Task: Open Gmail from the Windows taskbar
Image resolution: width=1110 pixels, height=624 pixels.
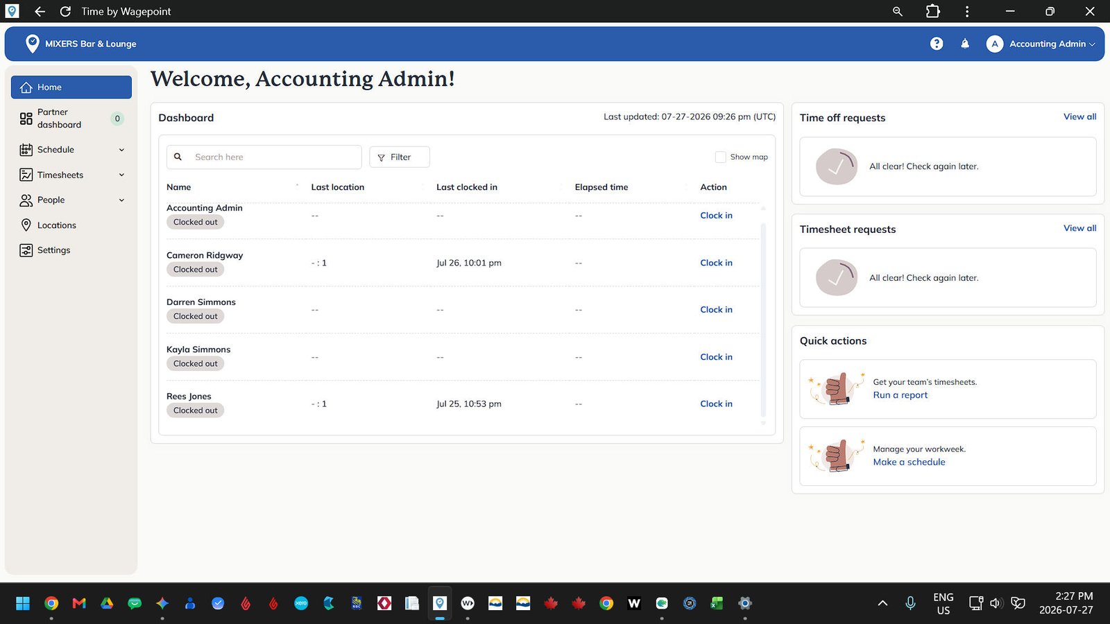Action: [79, 603]
